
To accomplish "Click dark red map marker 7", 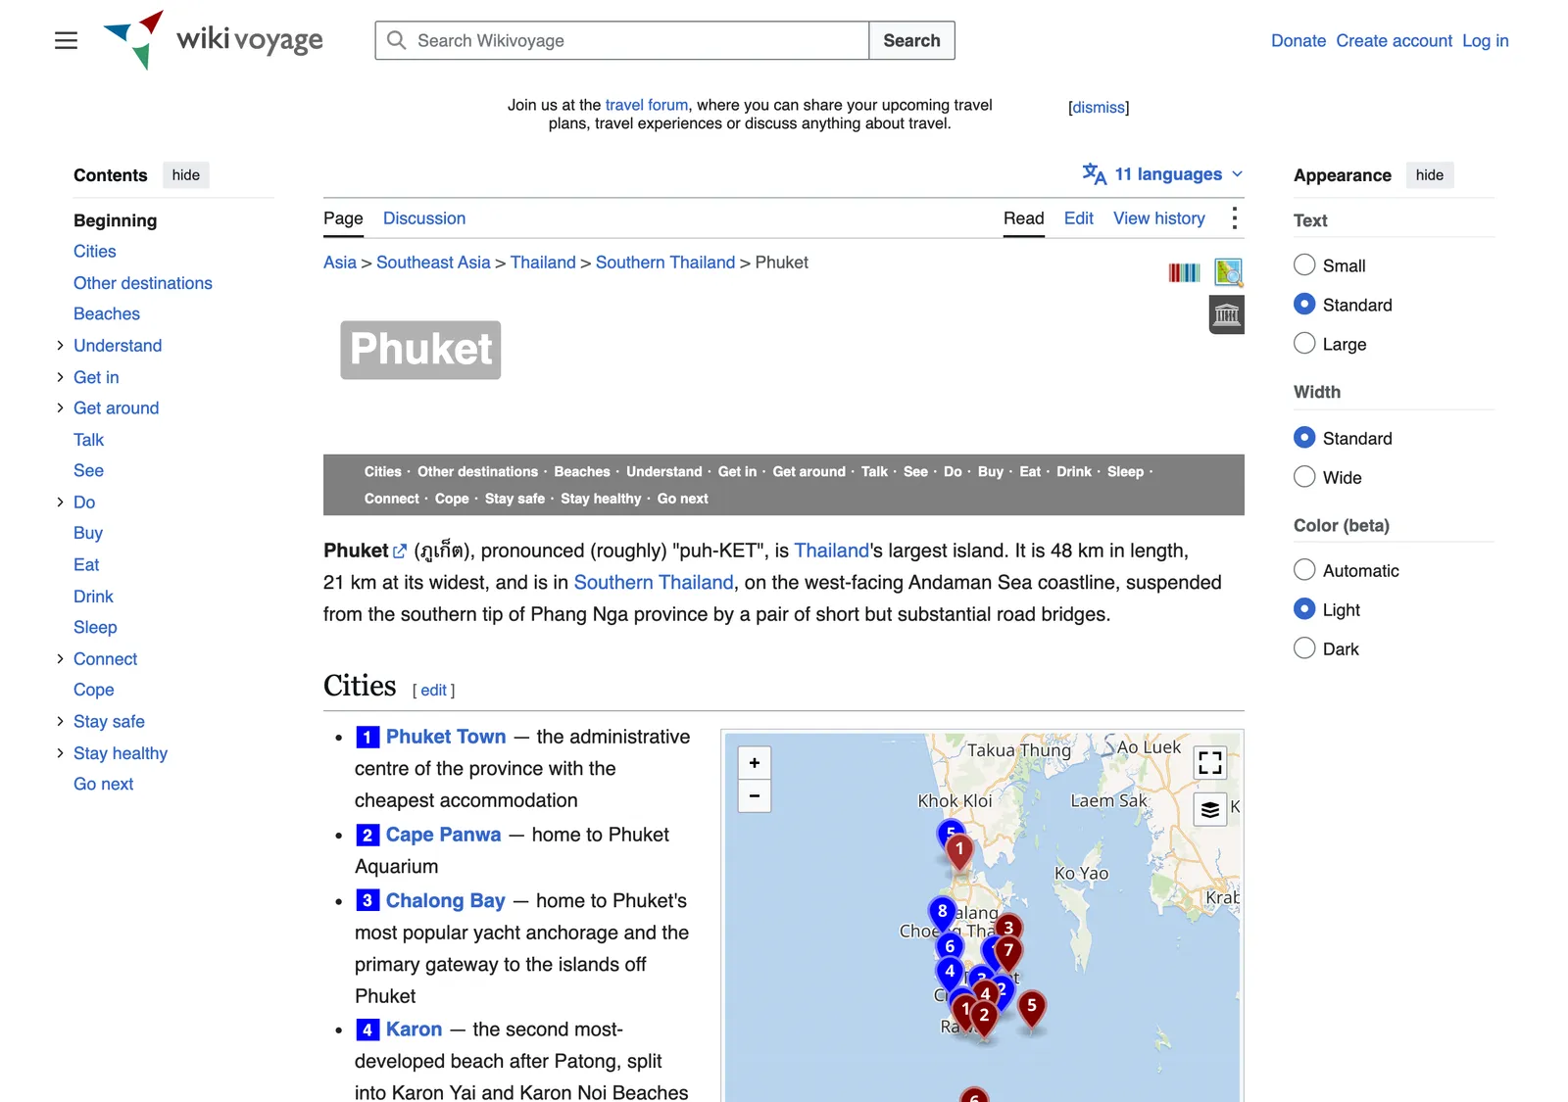I will pyautogui.click(x=1008, y=953).
